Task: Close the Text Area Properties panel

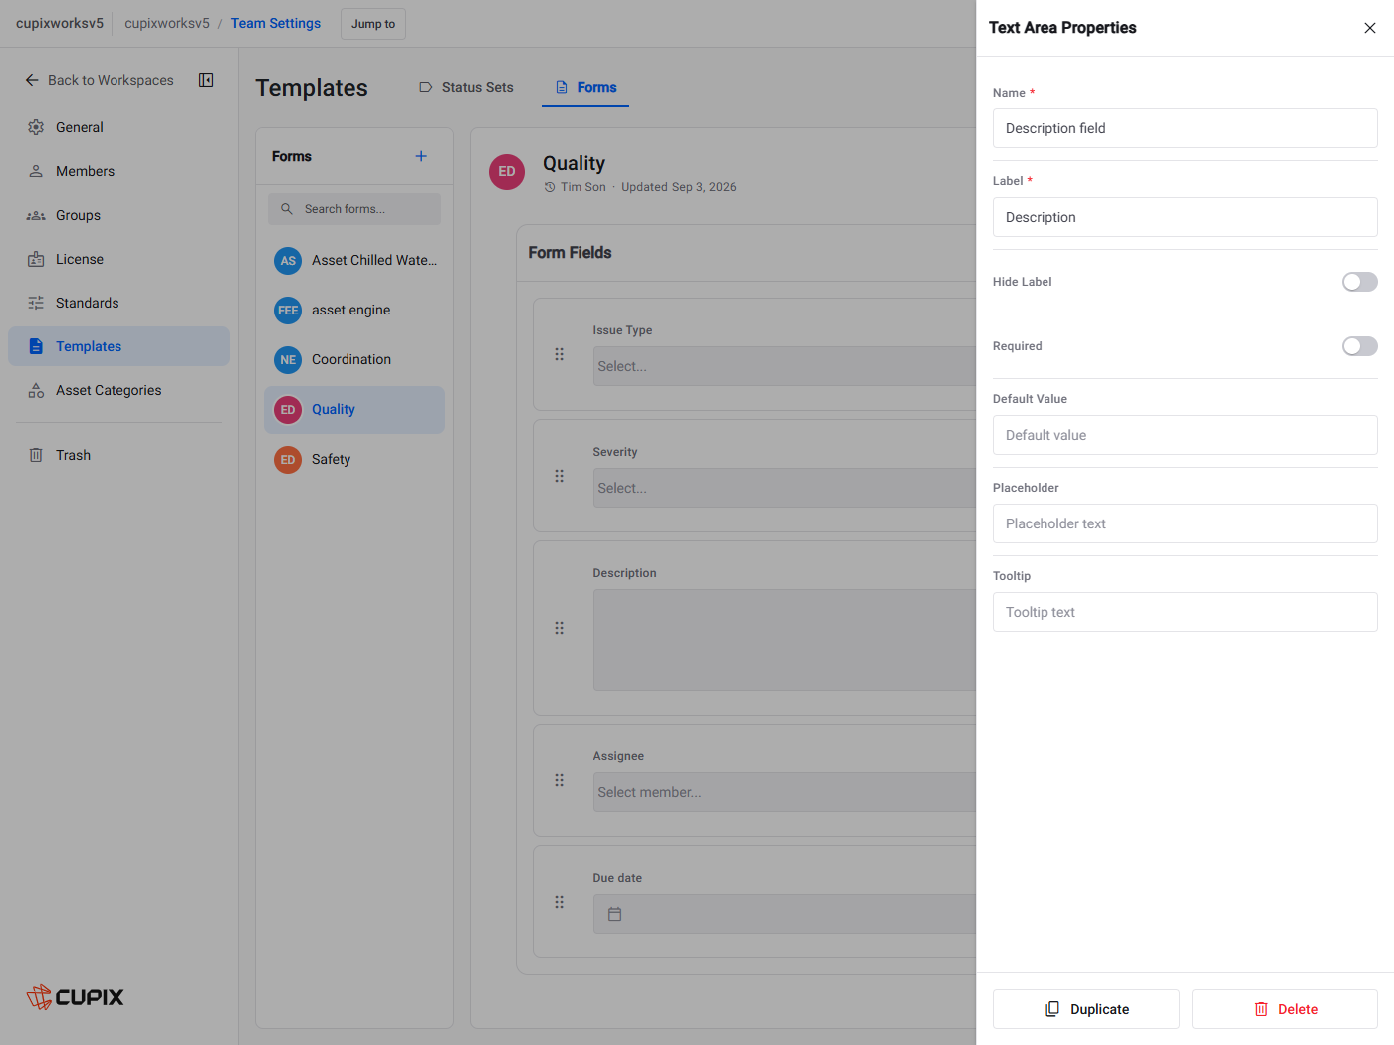Action: pyautogui.click(x=1370, y=28)
